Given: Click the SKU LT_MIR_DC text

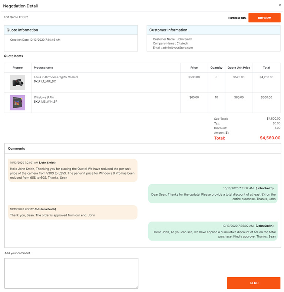Looking at the screenshot, I should pyautogui.click(x=45, y=82).
